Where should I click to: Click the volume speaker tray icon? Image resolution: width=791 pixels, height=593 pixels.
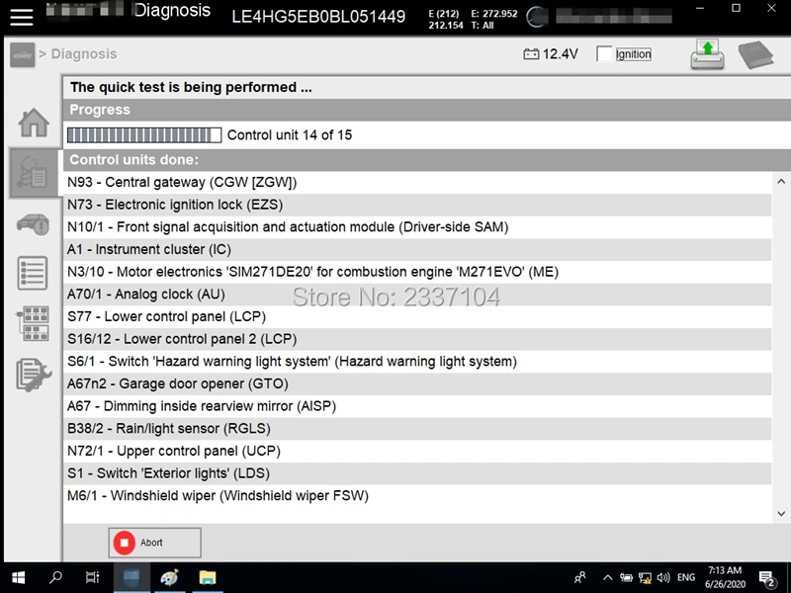click(663, 578)
